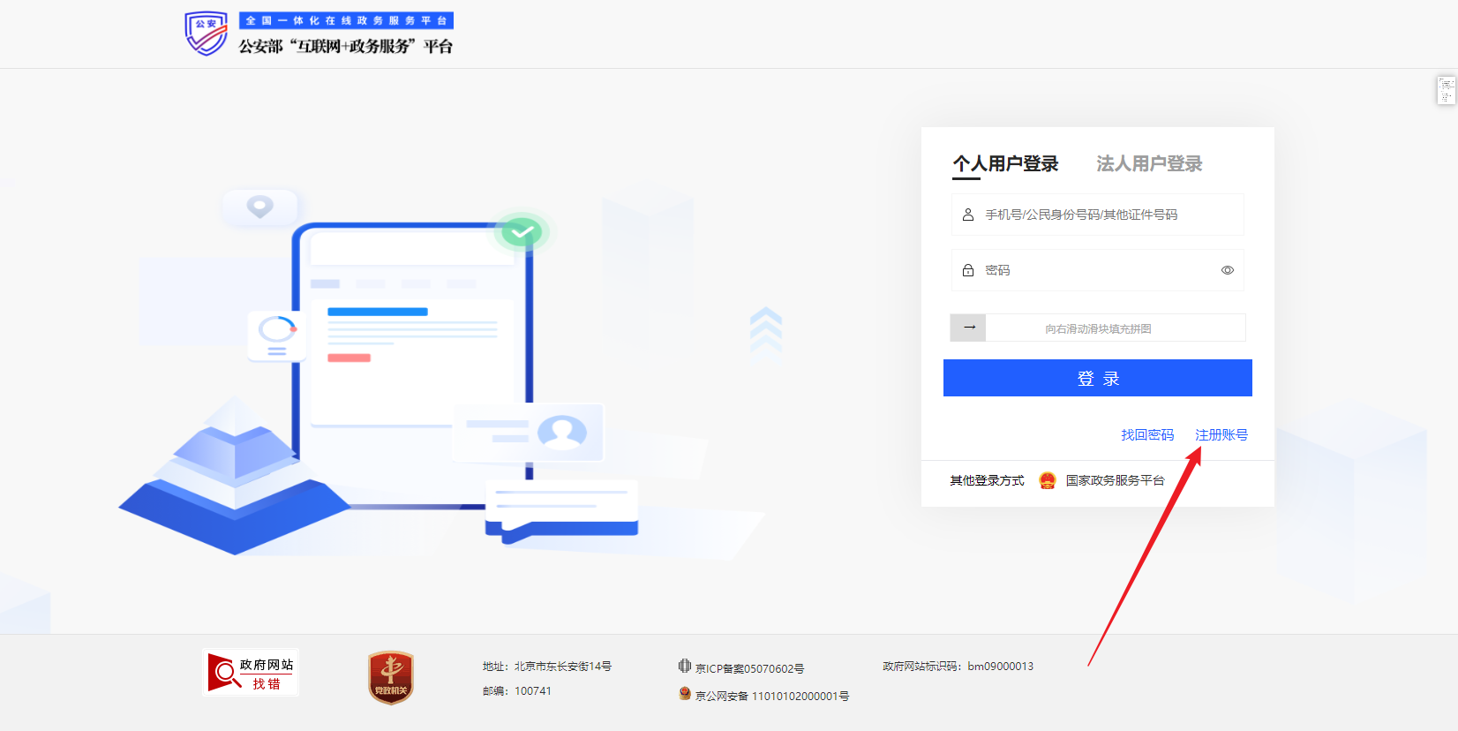The height and width of the screenshot is (731, 1458).
Task: Click the ICP filing icon in footer
Action: (x=685, y=667)
